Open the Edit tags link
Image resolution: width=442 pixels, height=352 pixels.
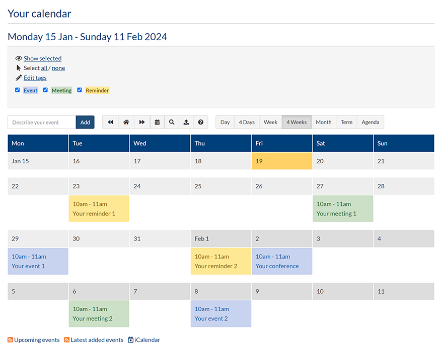pyautogui.click(x=35, y=78)
